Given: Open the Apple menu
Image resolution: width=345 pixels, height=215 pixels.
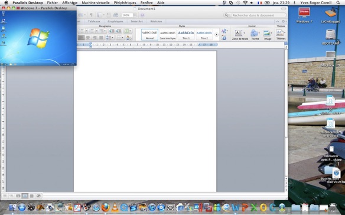Looking at the screenshot, I should click(x=6, y=2).
